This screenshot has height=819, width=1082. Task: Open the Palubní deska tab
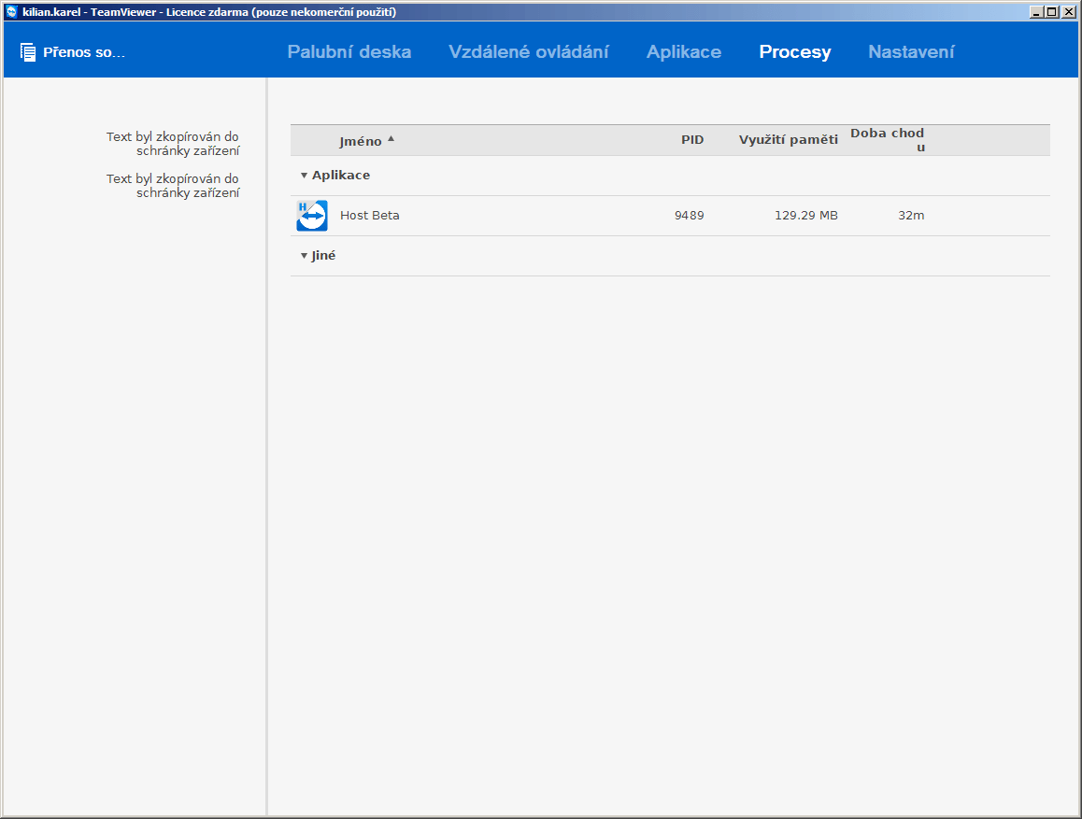[349, 51]
